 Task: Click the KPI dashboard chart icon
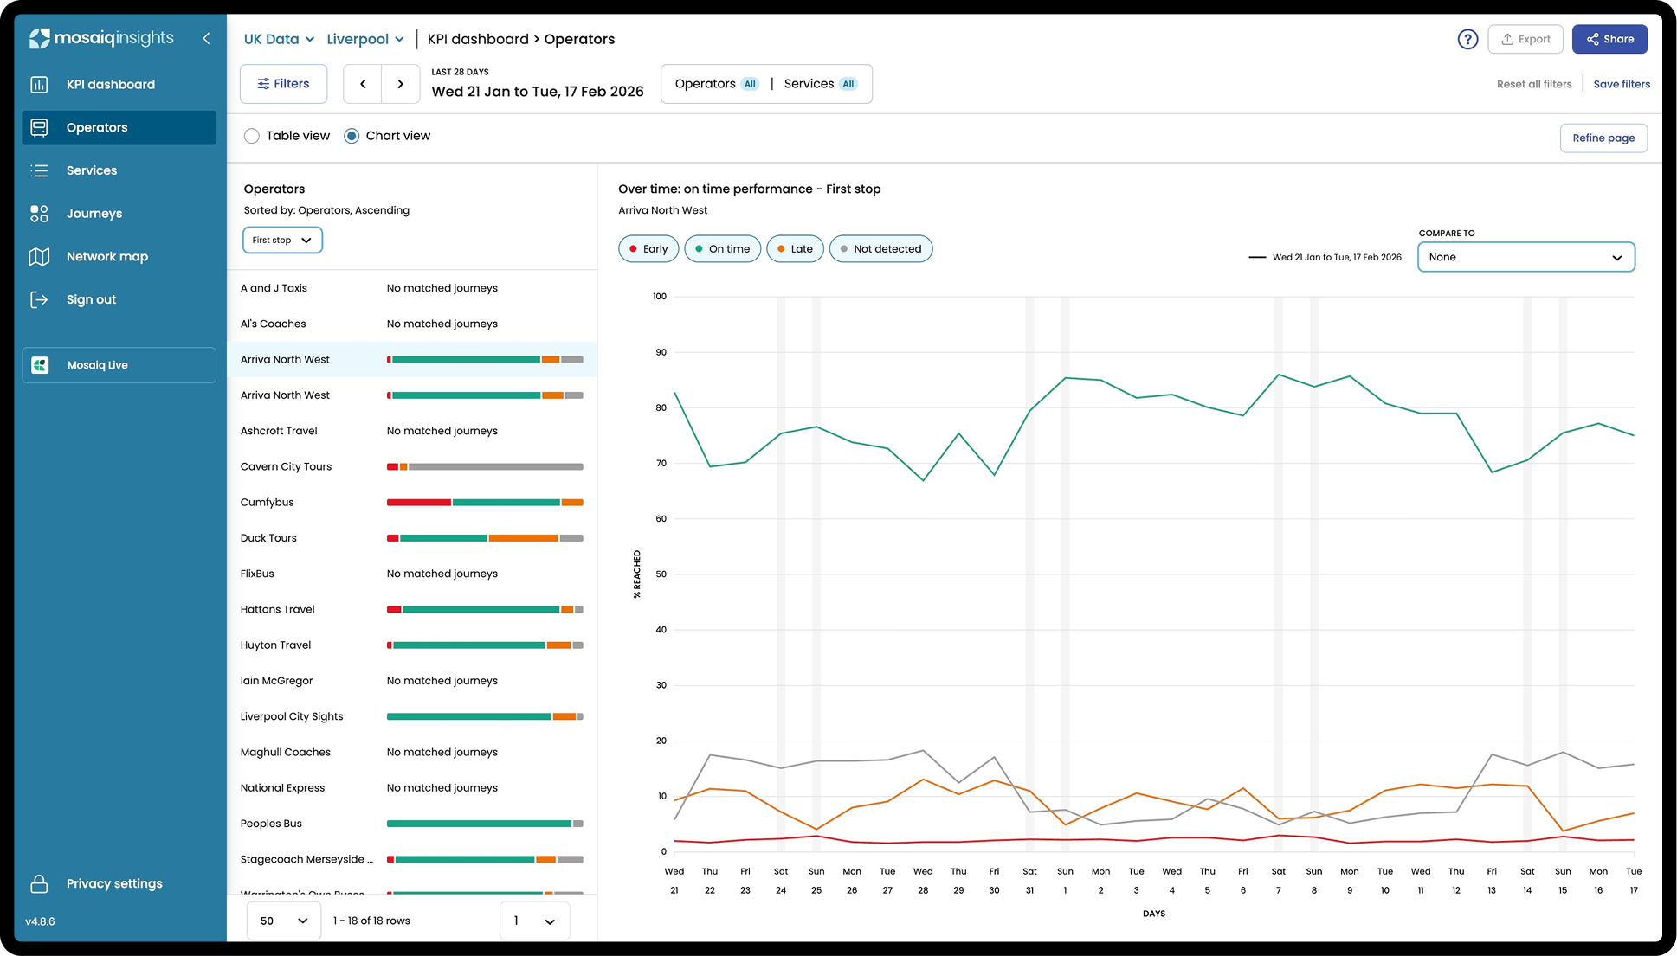(39, 85)
